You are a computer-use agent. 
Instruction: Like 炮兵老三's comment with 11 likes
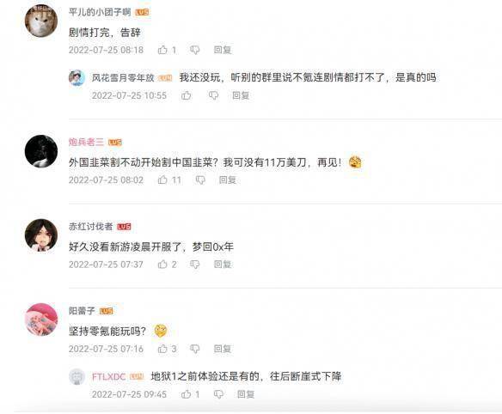coord(162,180)
